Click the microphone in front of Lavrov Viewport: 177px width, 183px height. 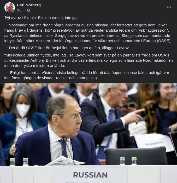pyautogui.click(x=69, y=150)
